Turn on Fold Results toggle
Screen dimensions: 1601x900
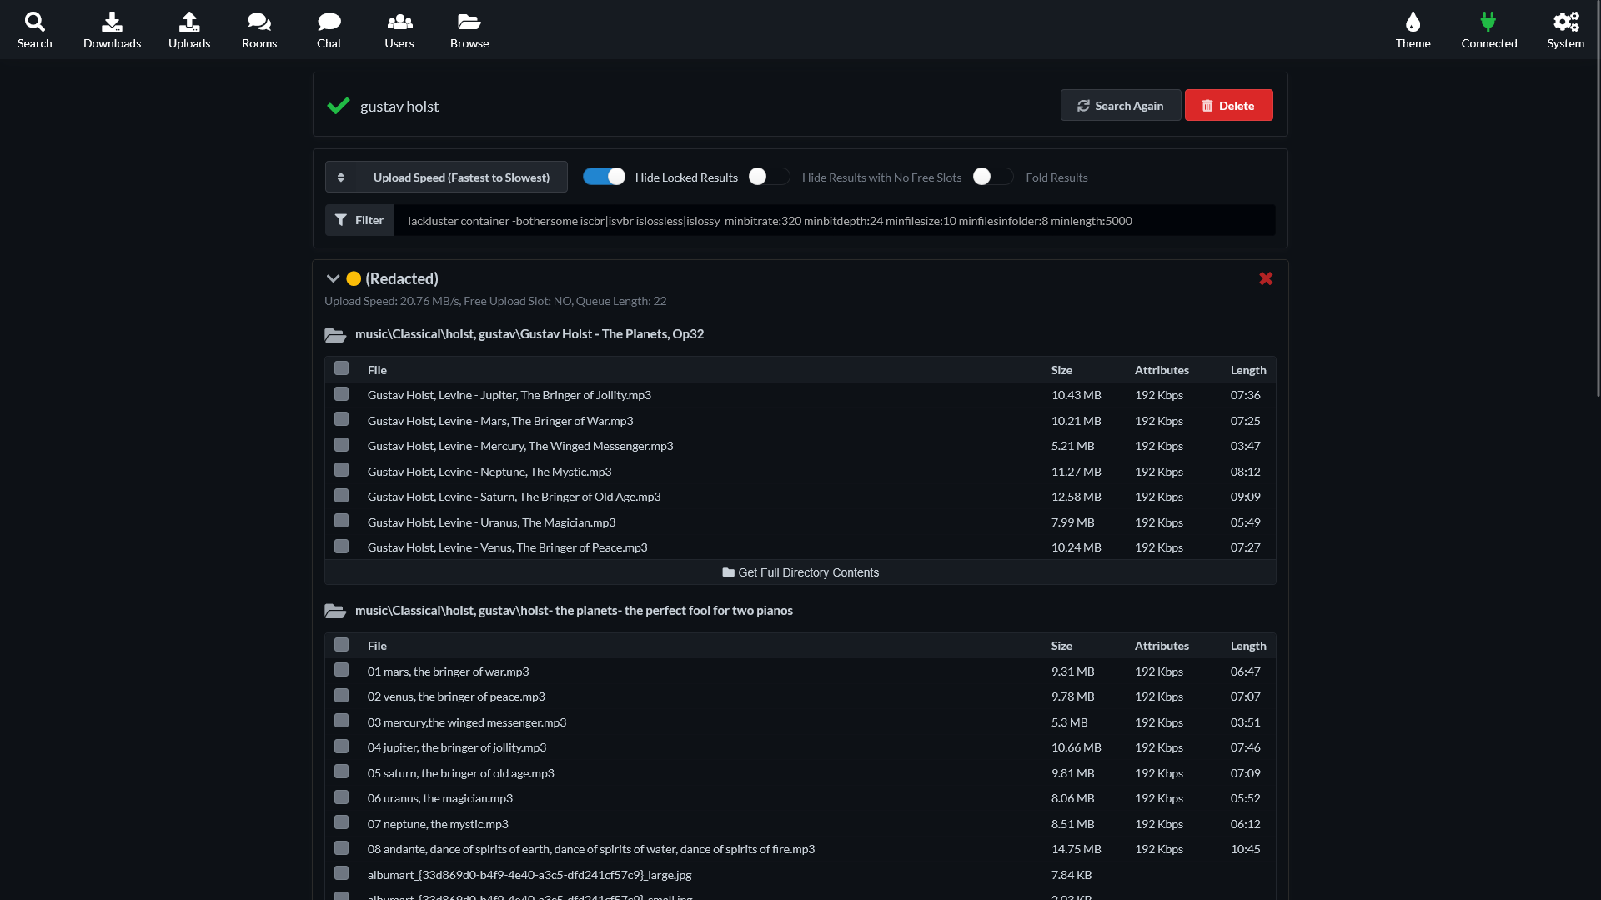pos(993,177)
